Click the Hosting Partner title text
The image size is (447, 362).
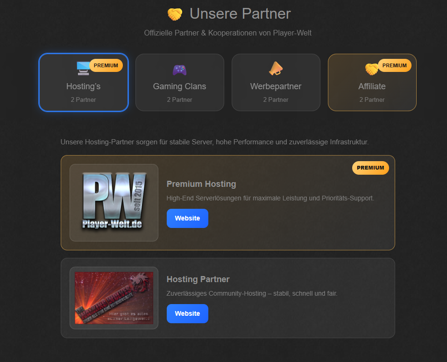pyautogui.click(x=198, y=279)
